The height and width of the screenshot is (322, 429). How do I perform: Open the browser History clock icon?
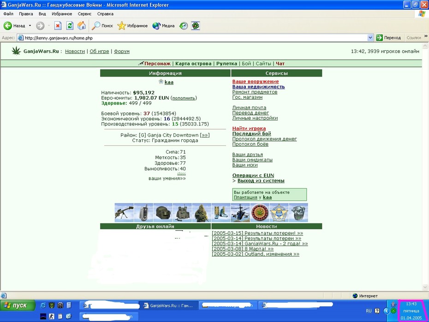coord(183,26)
